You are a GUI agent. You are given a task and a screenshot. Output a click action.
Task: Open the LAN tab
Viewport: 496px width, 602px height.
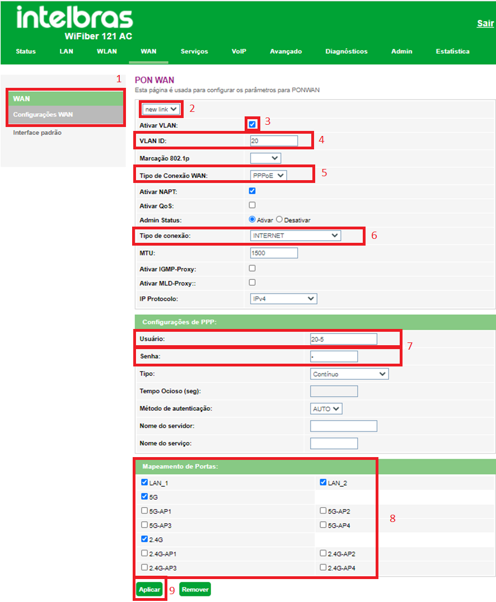66,51
